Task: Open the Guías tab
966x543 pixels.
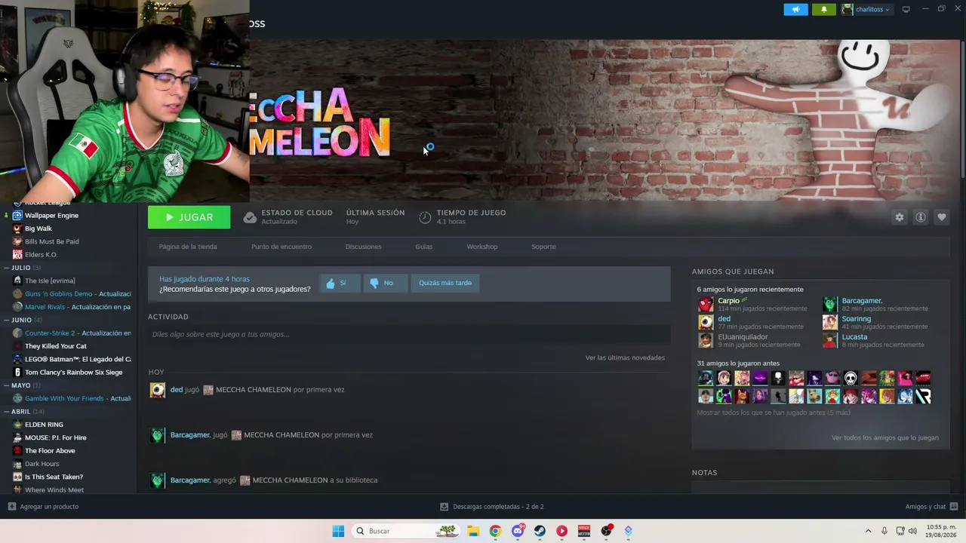Action: tap(424, 247)
